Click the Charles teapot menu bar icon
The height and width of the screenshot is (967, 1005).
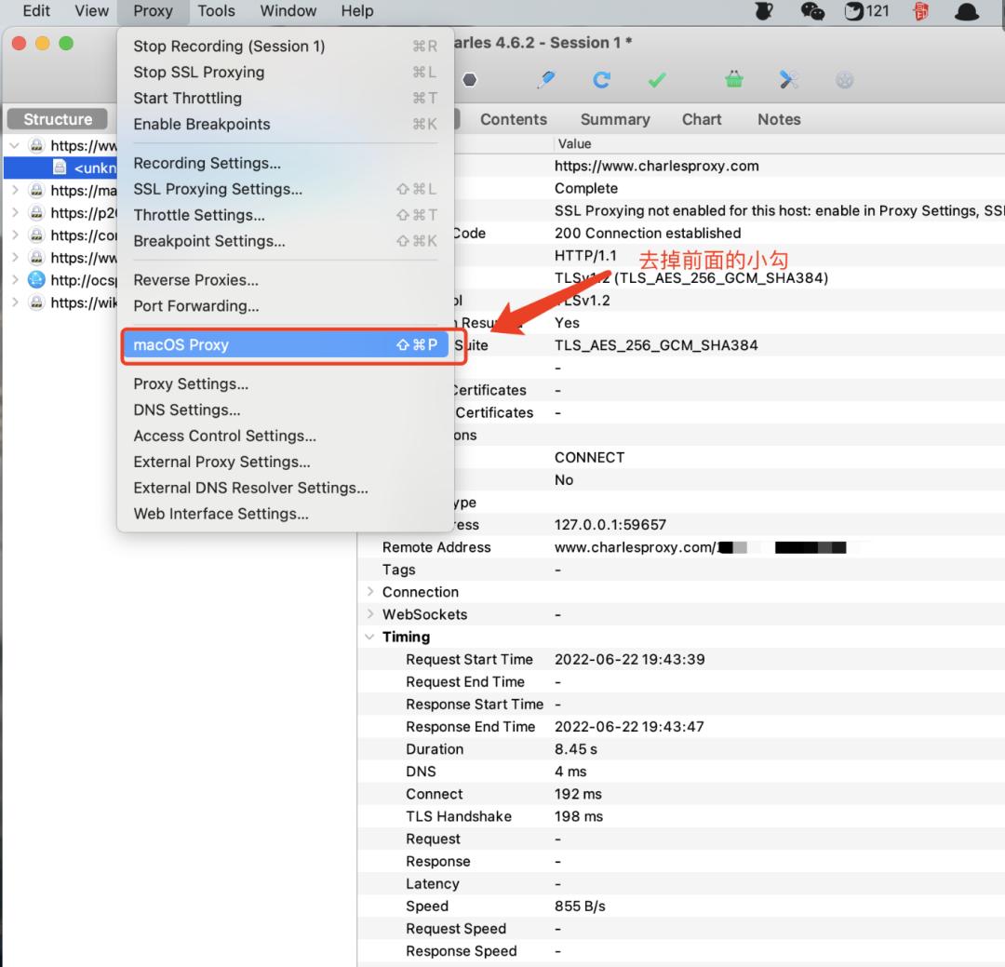point(763,11)
